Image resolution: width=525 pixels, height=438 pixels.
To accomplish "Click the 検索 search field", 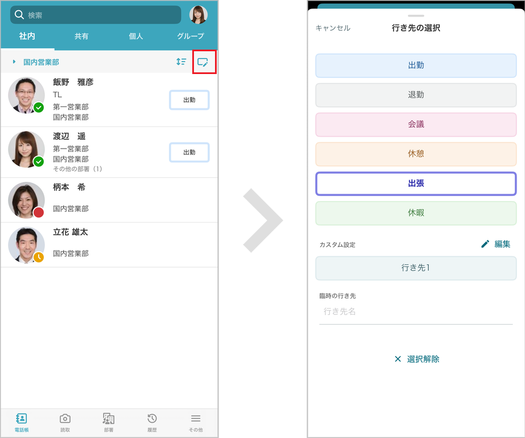I will [96, 15].
